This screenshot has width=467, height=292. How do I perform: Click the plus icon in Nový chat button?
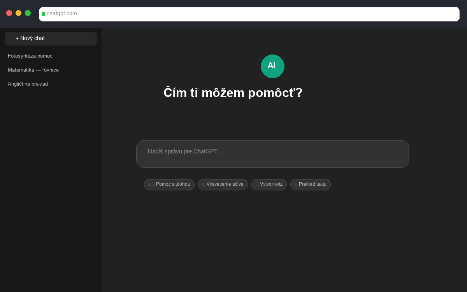(16, 38)
